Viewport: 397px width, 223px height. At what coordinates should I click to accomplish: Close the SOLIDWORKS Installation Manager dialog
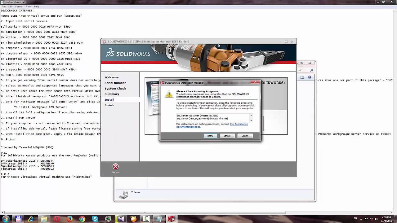[x=256, y=82]
